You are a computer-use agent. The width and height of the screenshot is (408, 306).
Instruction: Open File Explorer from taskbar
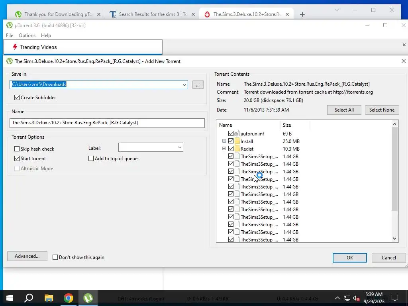49,298
